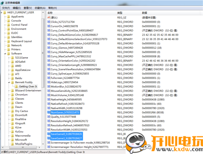Open the 查看(V) menu
The width and height of the screenshot is (203, 154).
pyautogui.click(x=28, y=8)
